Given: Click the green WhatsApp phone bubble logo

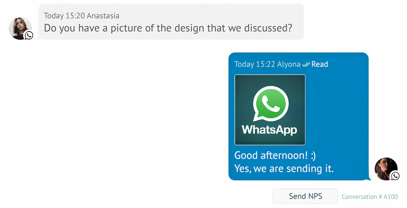Looking at the screenshot, I should coord(270,103).
